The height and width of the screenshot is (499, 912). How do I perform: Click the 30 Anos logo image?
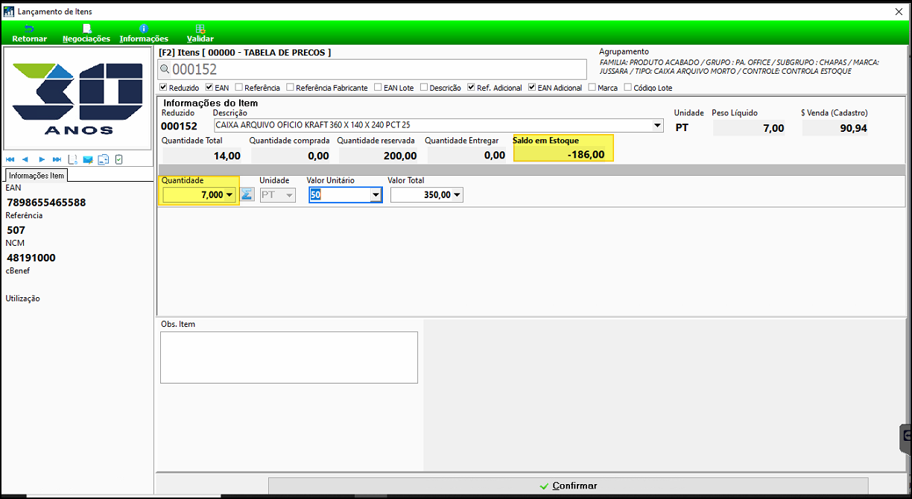point(78,99)
